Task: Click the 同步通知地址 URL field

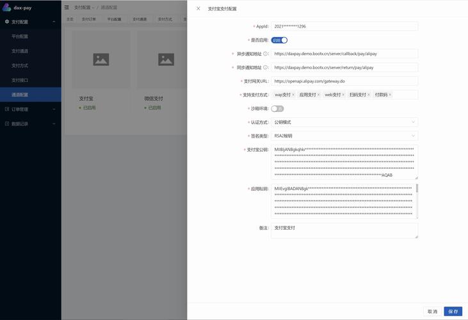Action: pos(344,67)
